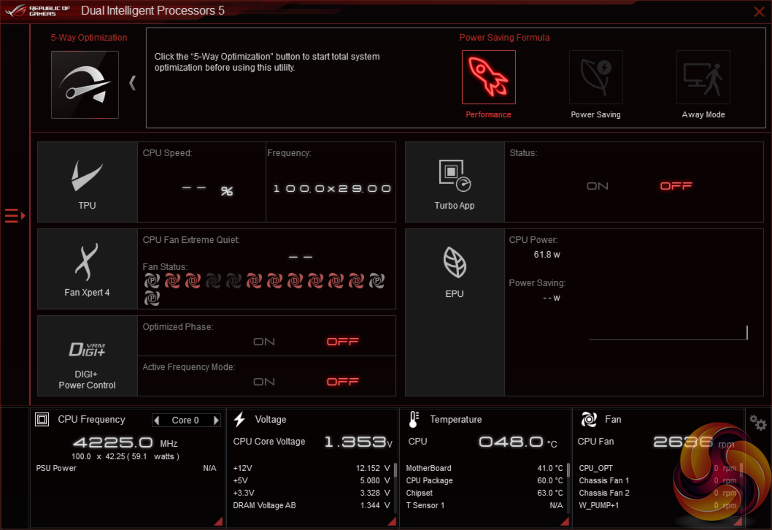Open the TPU panel
The image size is (772, 530).
(87, 183)
